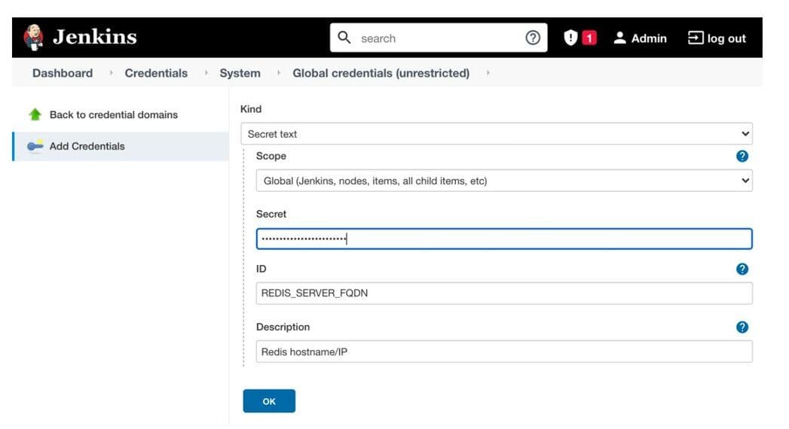The image size is (789, 429).
Task: Click the Admin user icon
Action: pos(620,38)
